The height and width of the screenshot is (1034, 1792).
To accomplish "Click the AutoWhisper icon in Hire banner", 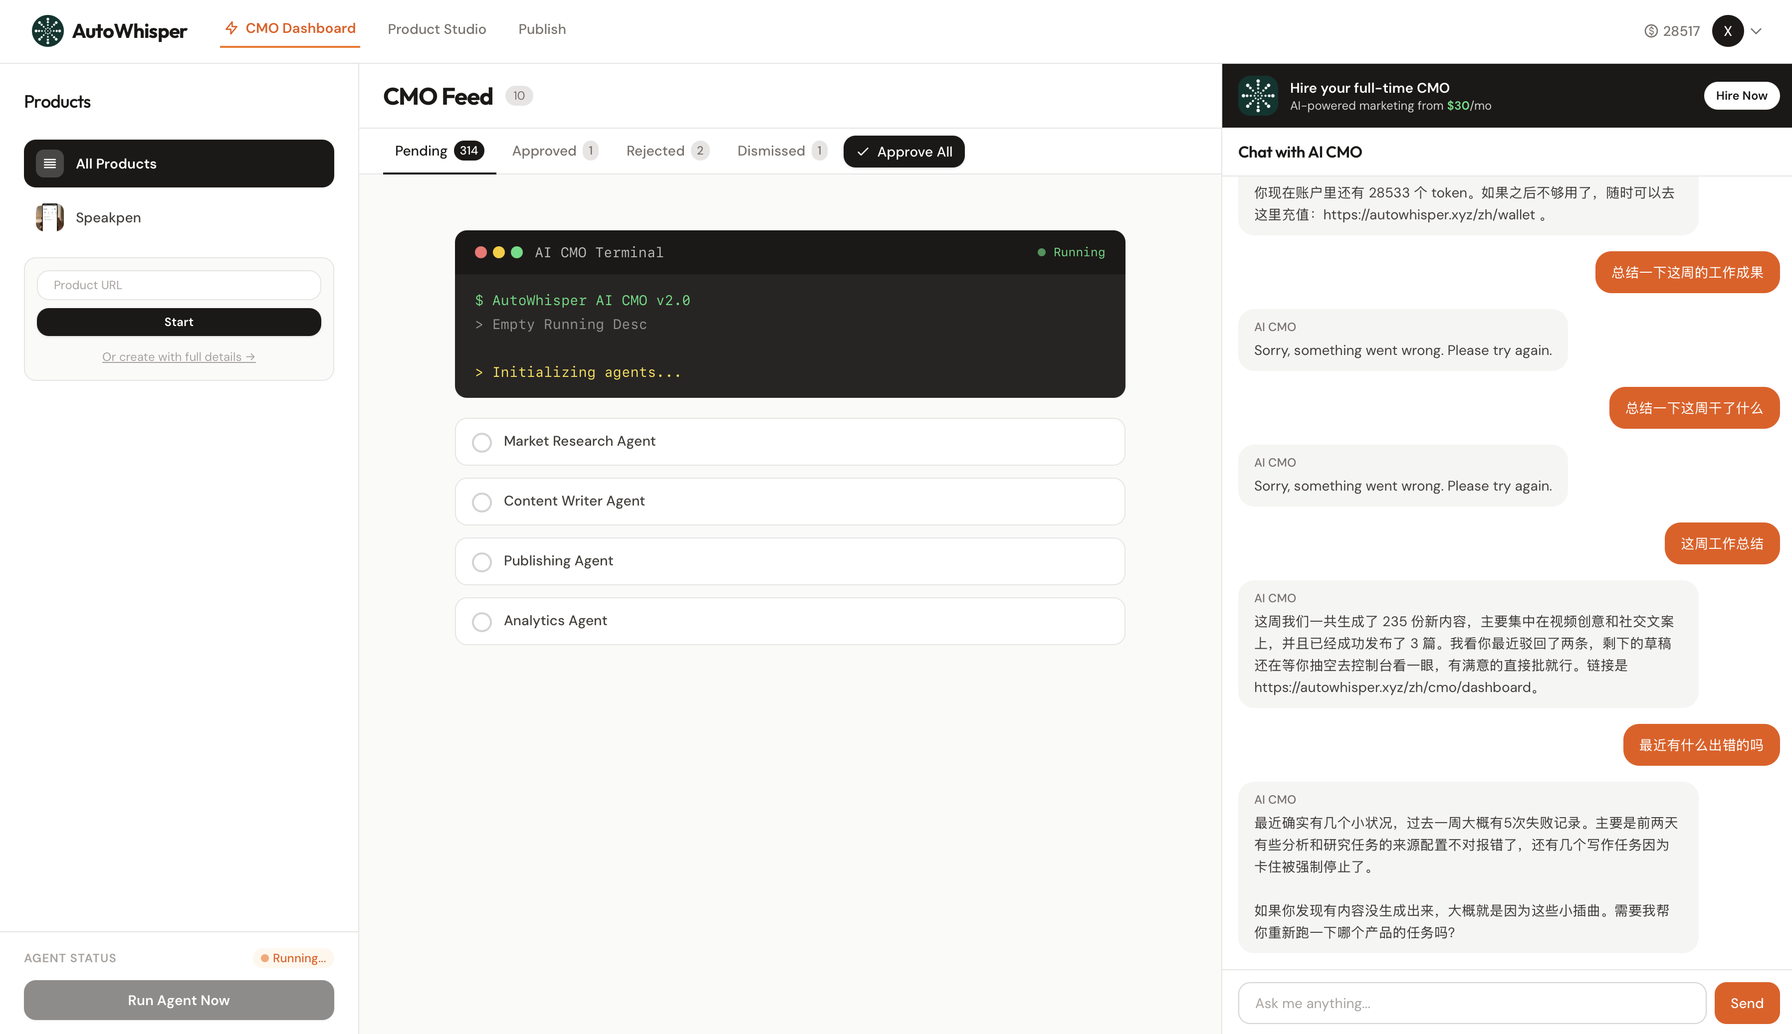I will point(1257,95).
